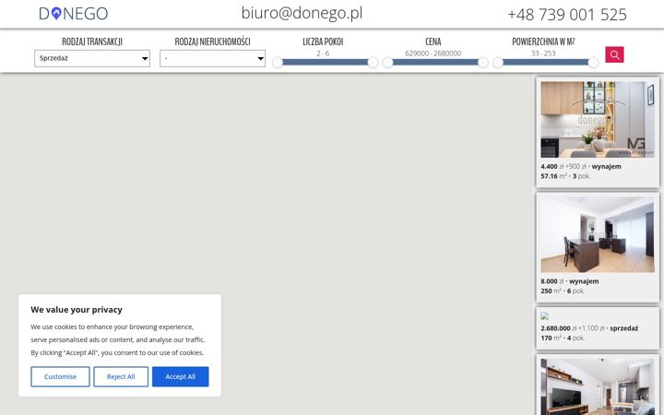Click the We value your privacy heading
The image size is (664, 415).
click(x=77, y=310)
